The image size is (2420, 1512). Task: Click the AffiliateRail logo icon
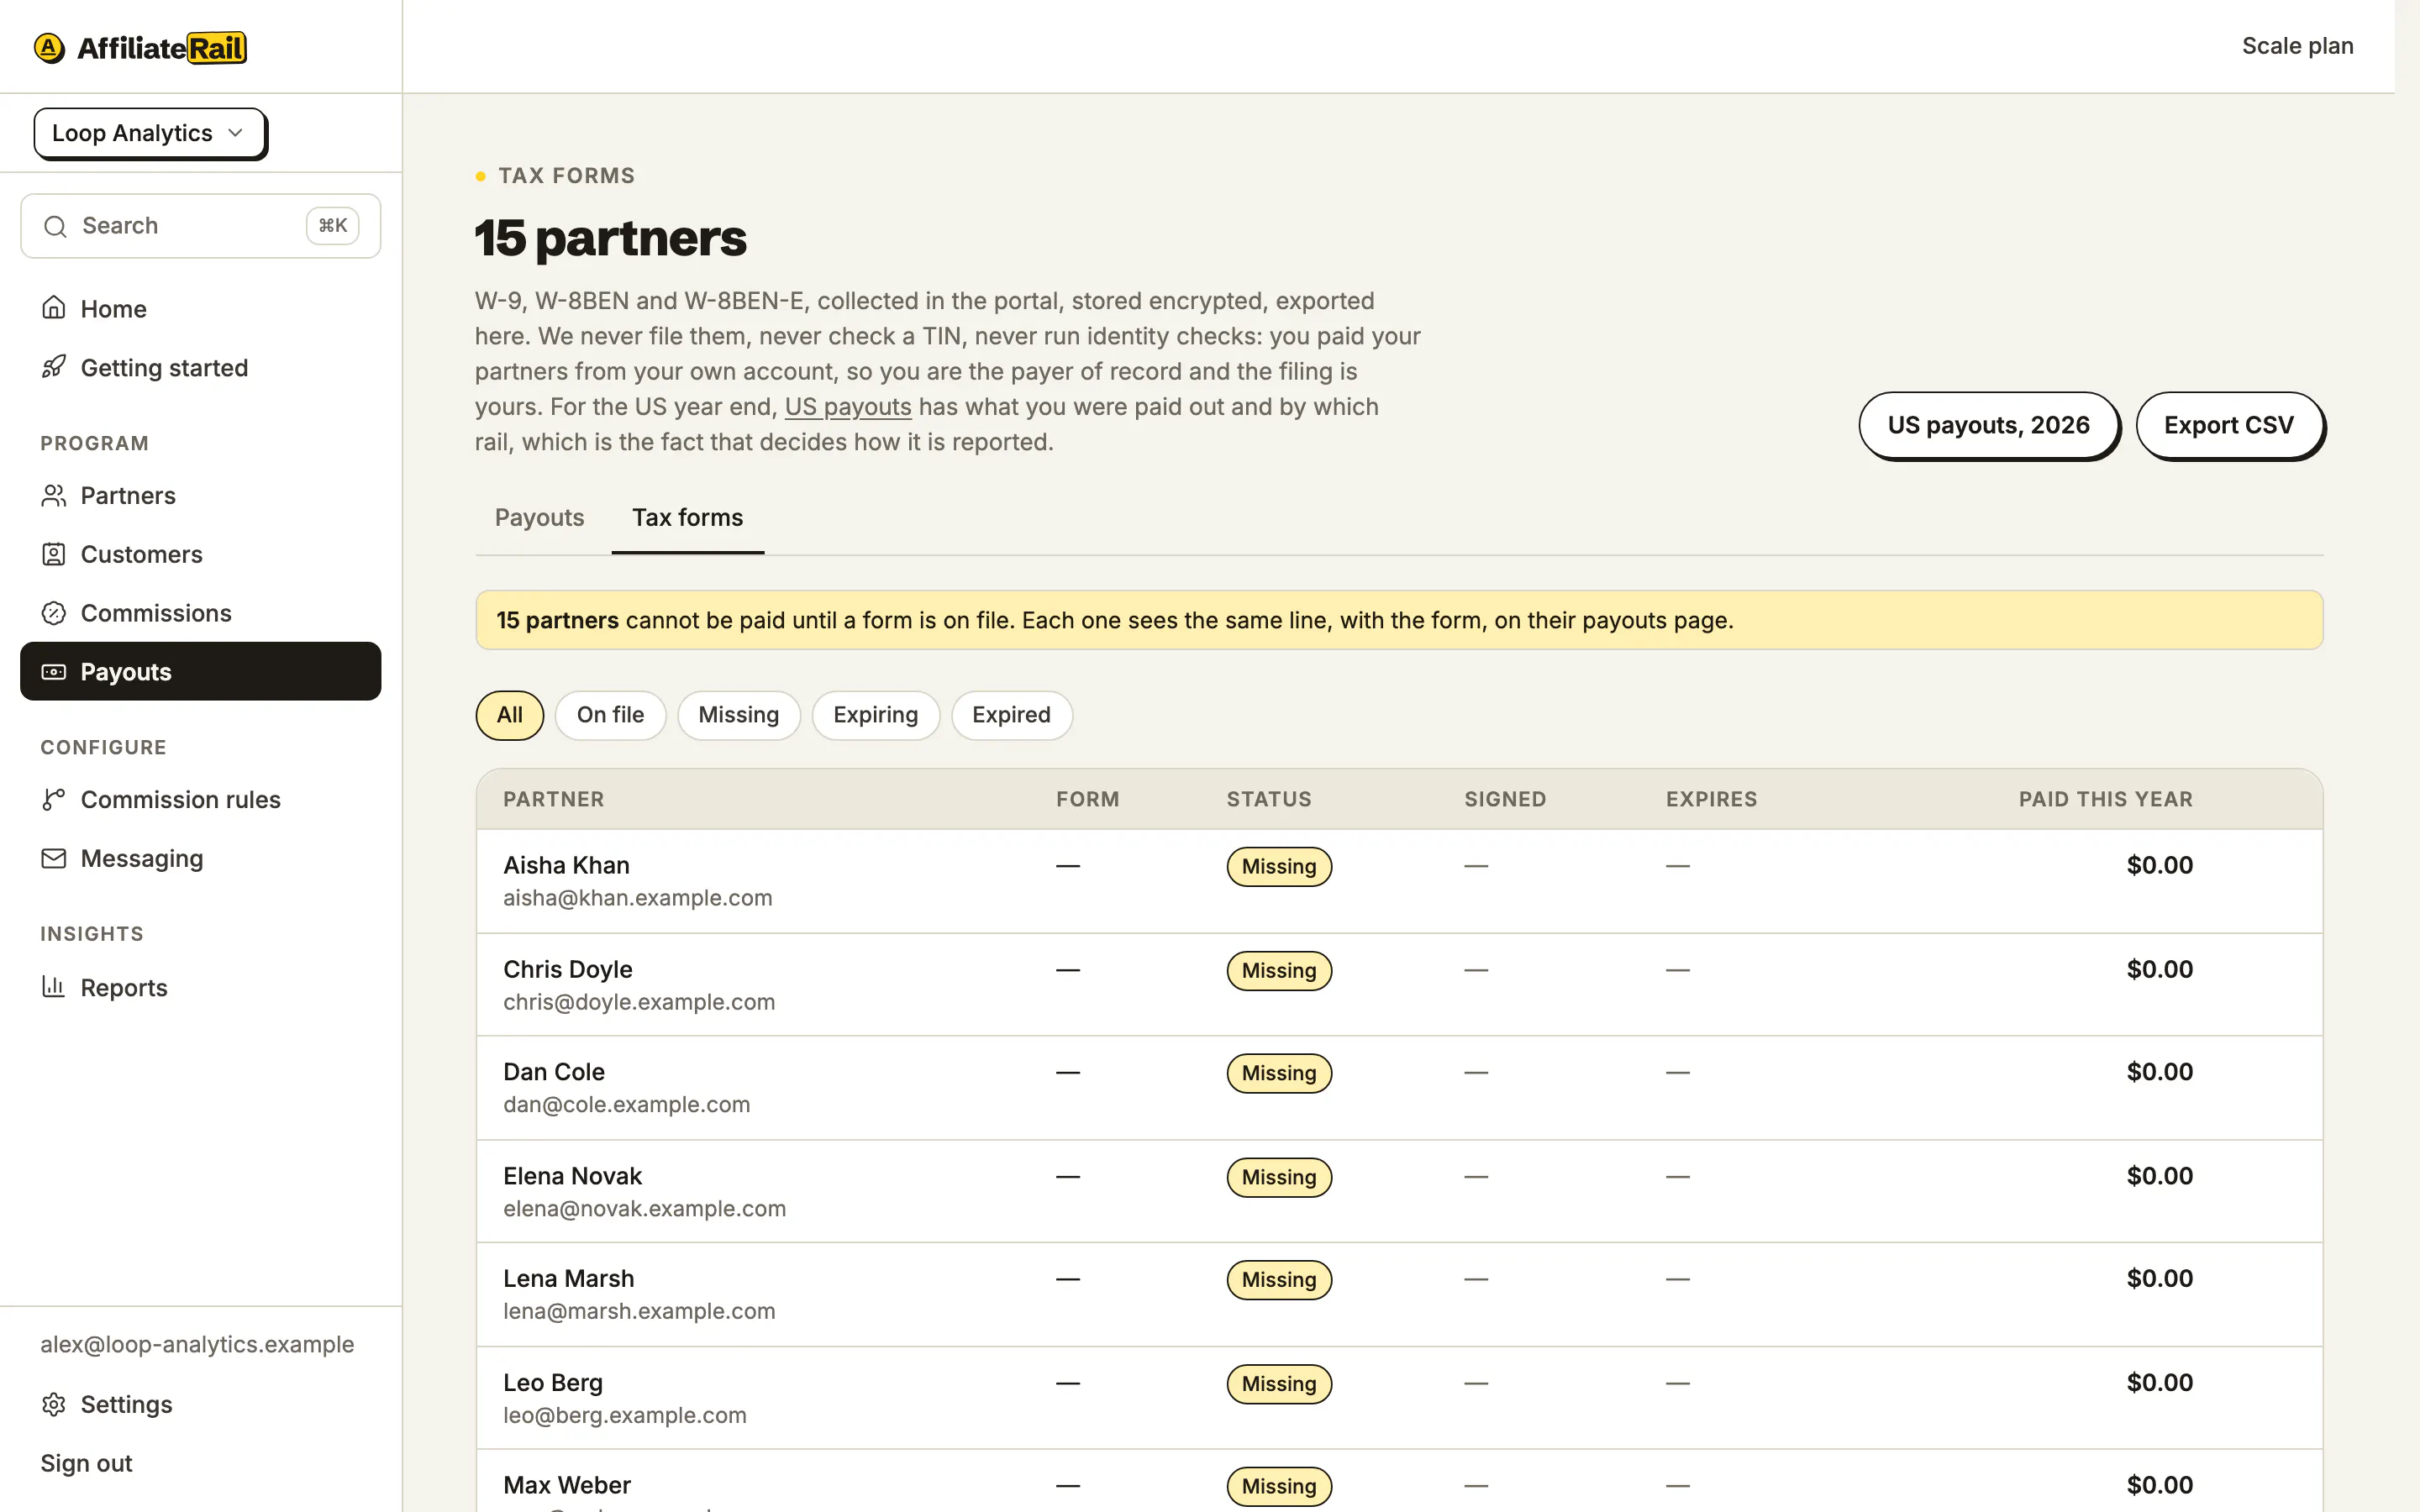pyautogui.click(x=49, y=47)
